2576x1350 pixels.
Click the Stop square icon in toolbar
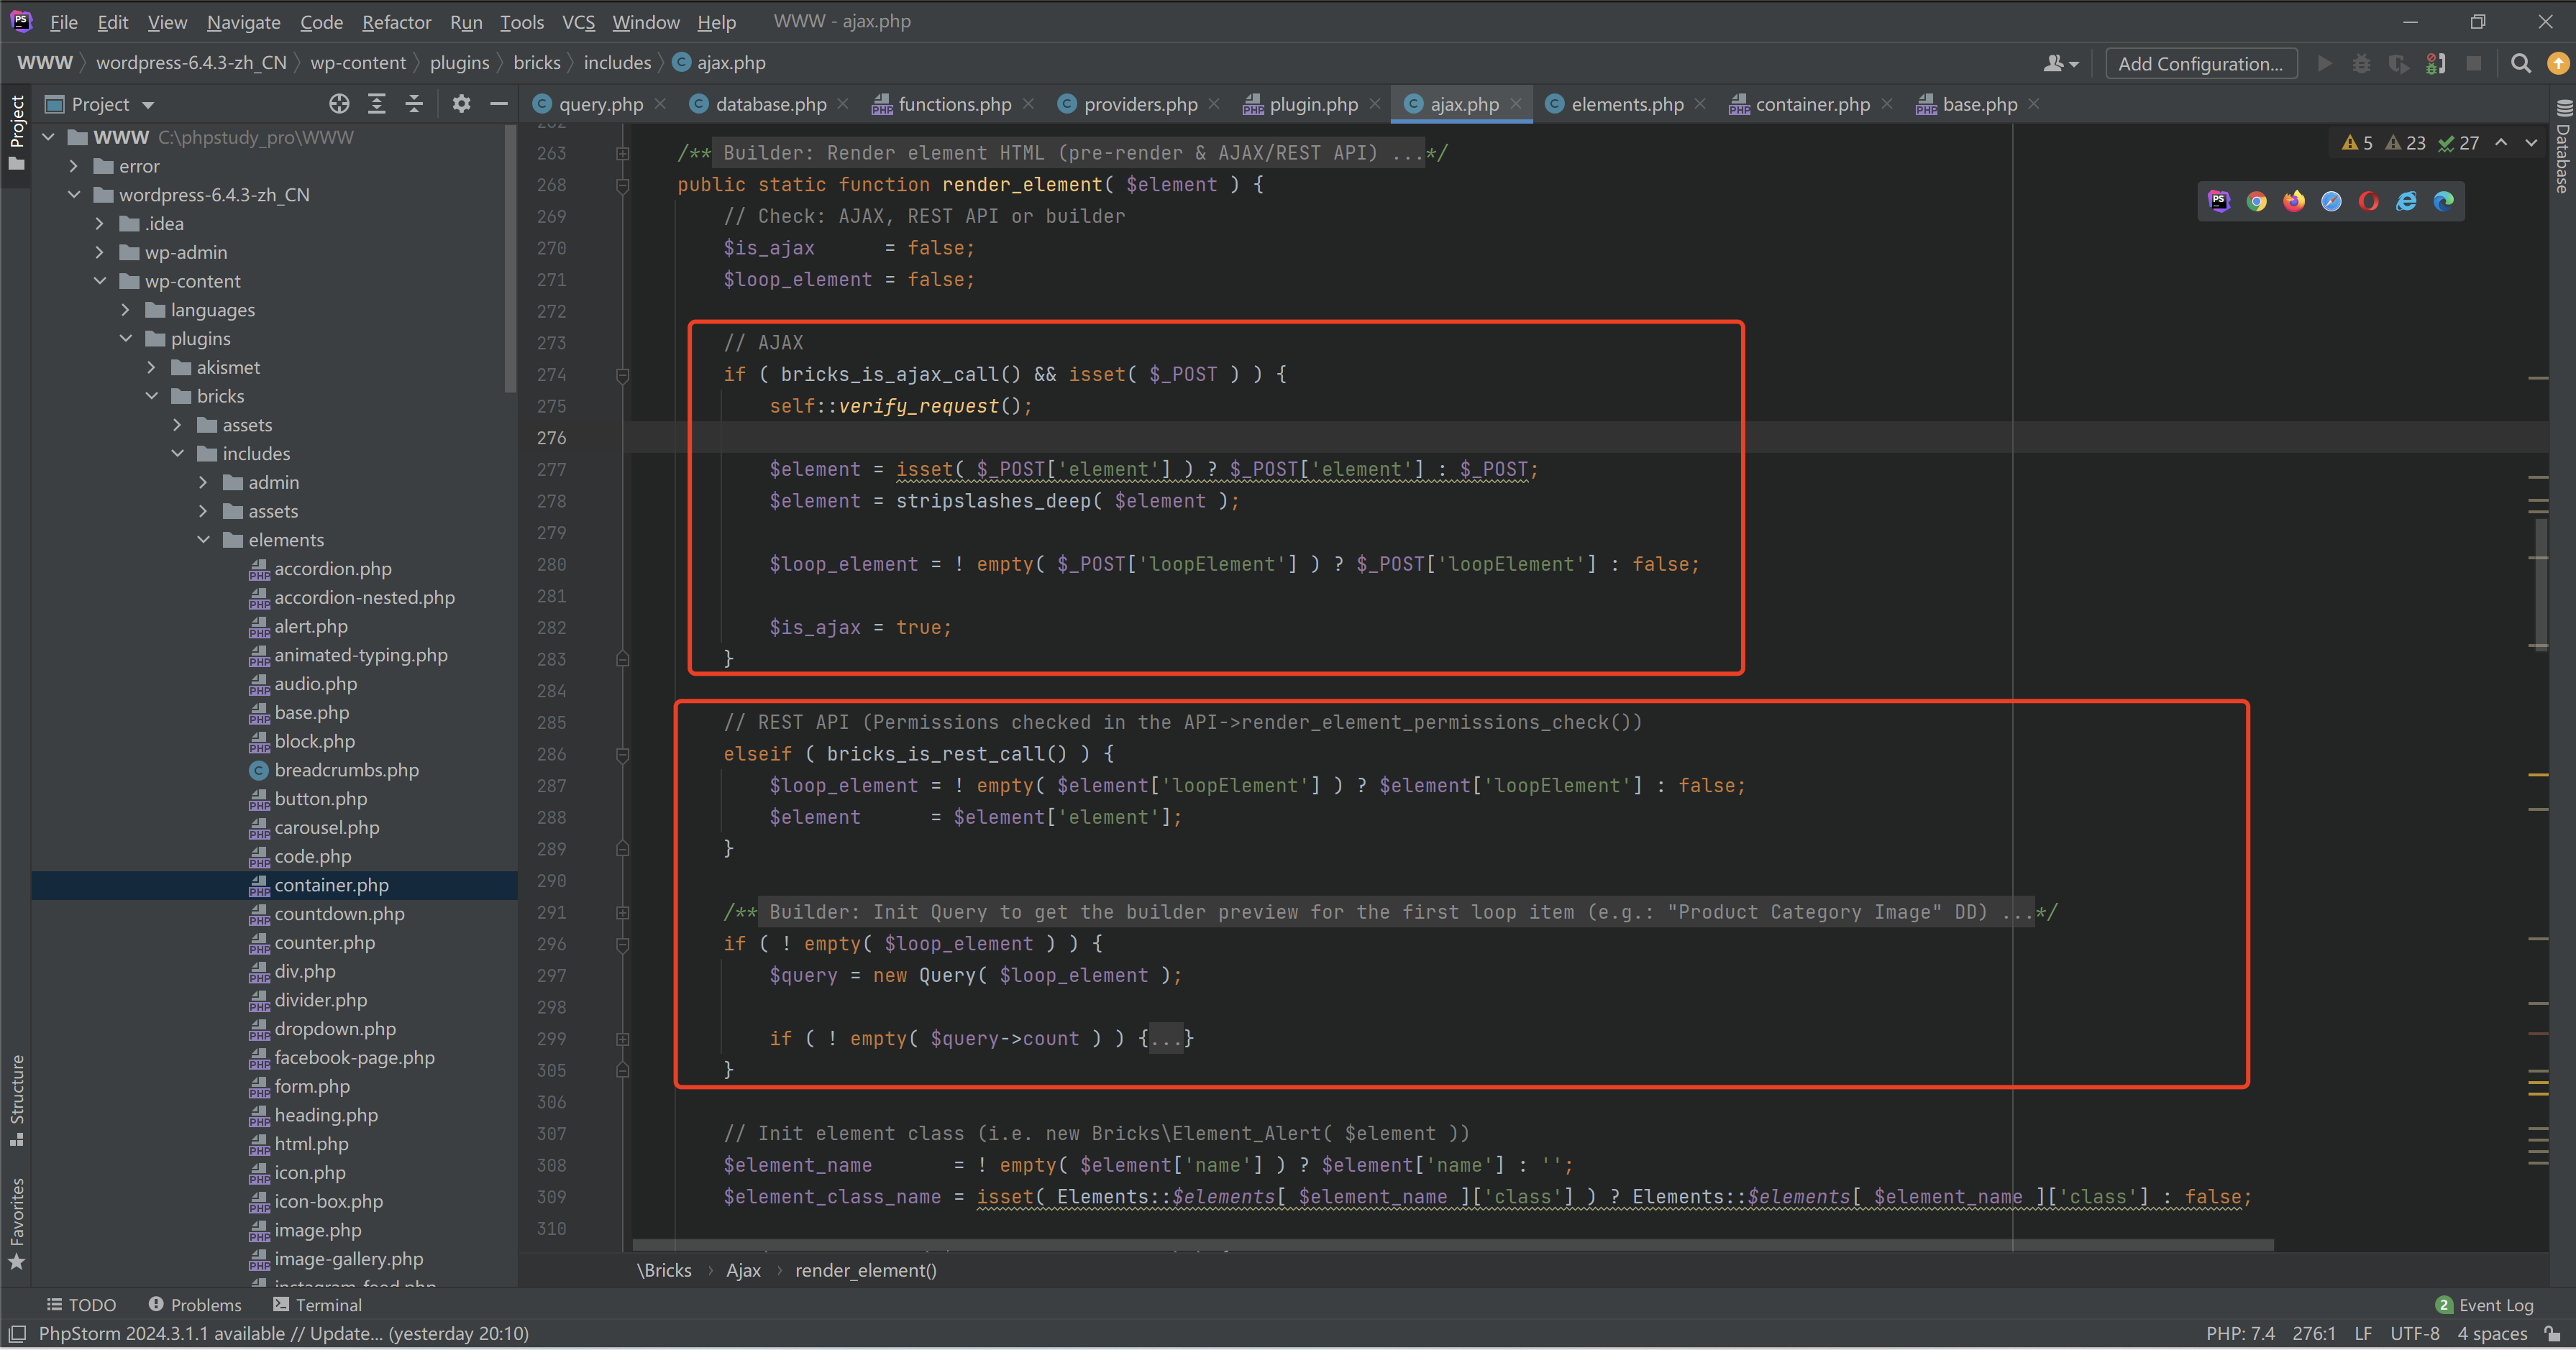[2474, 63]
